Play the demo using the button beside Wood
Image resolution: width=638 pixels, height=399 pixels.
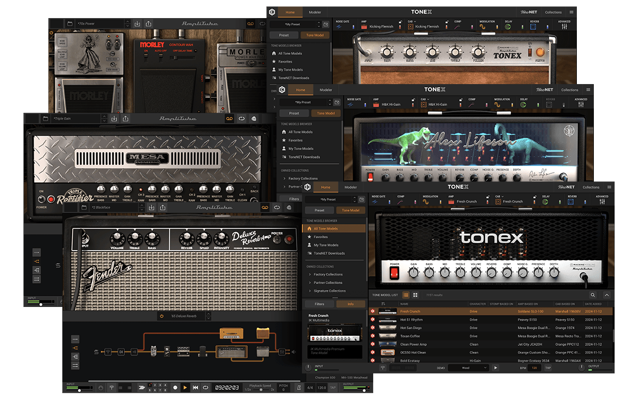(x=496, y=368)
